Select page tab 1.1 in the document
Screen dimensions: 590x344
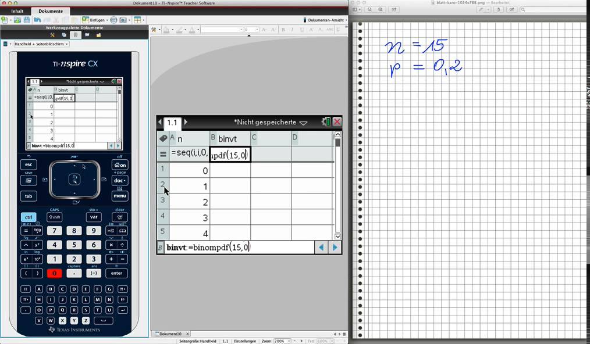pyautogui.click(x=172, y=123)
